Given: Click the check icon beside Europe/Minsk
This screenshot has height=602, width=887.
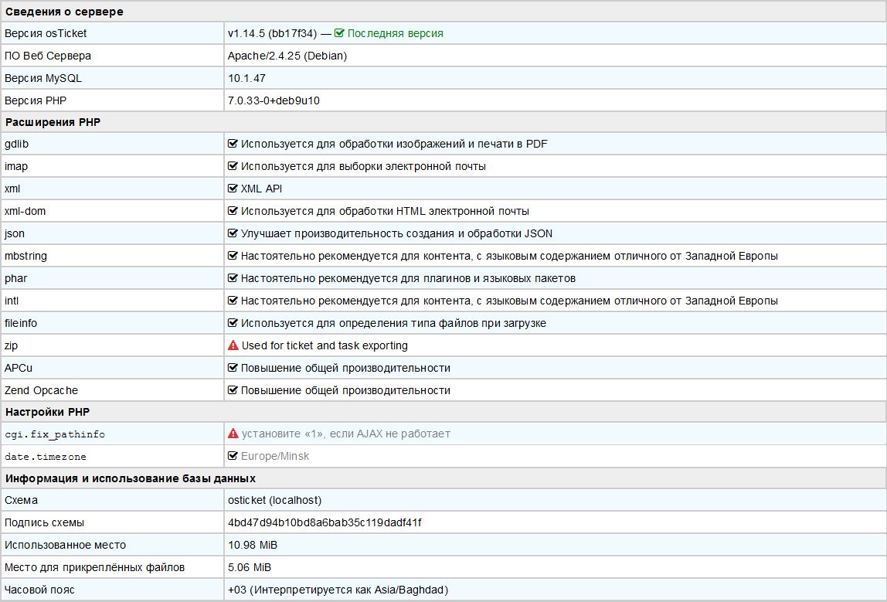Looking at the screenshot, I should (x=233, y=456).
